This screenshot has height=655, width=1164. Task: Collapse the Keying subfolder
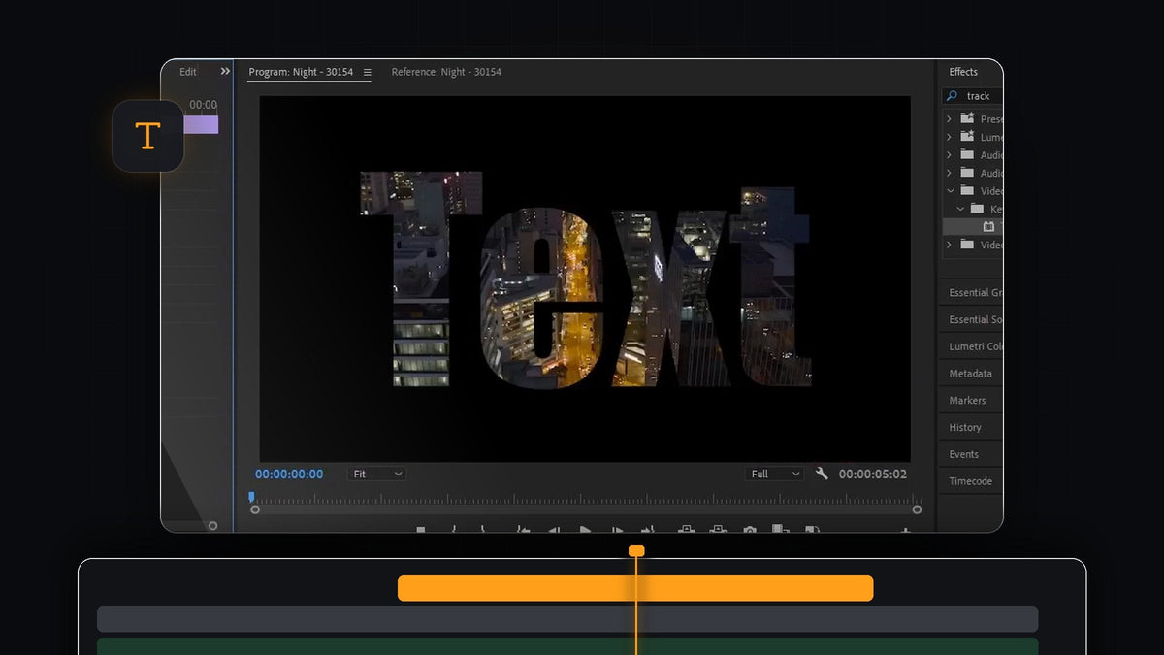pyautogui.click(x=959, y=209)
